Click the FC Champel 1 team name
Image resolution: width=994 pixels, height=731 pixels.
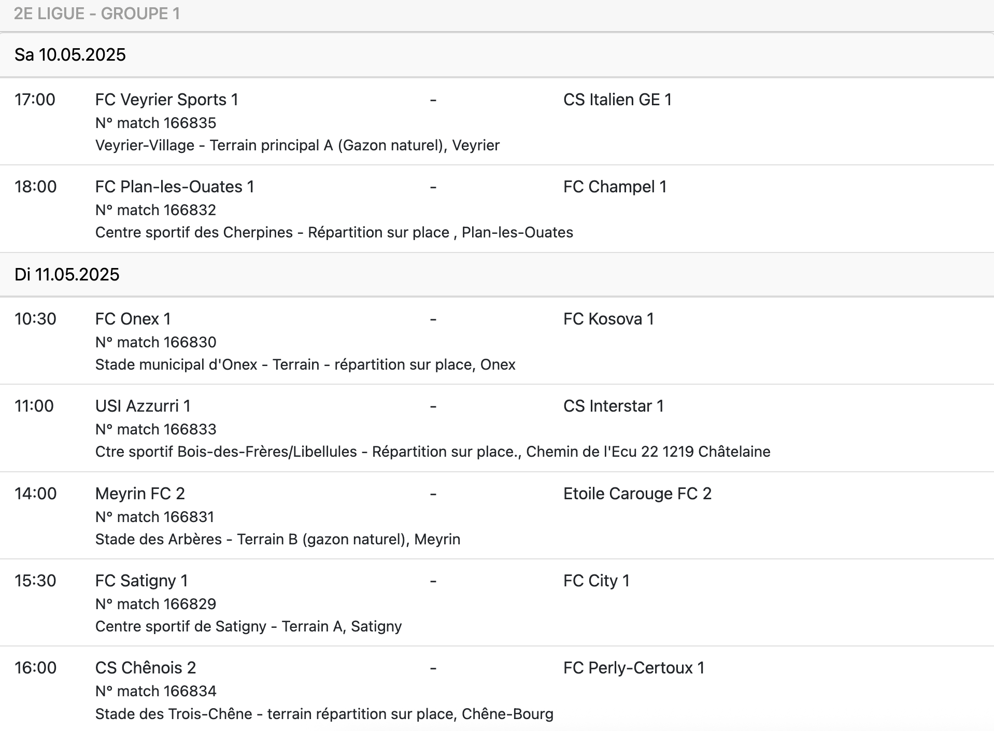coord(615,187)
